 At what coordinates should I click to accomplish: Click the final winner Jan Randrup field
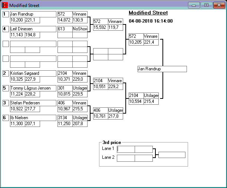pyautogui.click(x=162, y=69)
